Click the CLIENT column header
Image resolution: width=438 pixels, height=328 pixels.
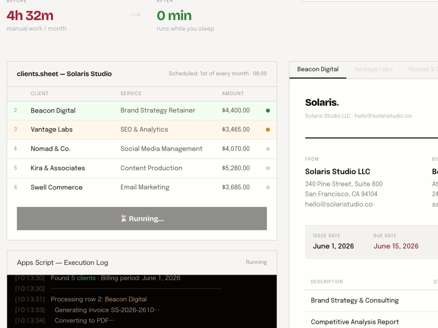pyautogui.click(x=39, y=94)
